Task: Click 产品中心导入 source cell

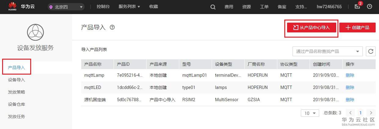Action: click(162, 100)
